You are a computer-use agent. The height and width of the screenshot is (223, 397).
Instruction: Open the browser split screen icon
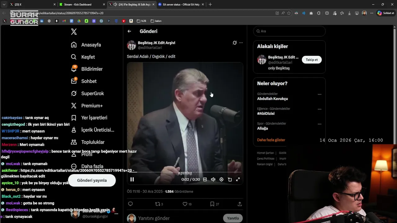[327, 13]
